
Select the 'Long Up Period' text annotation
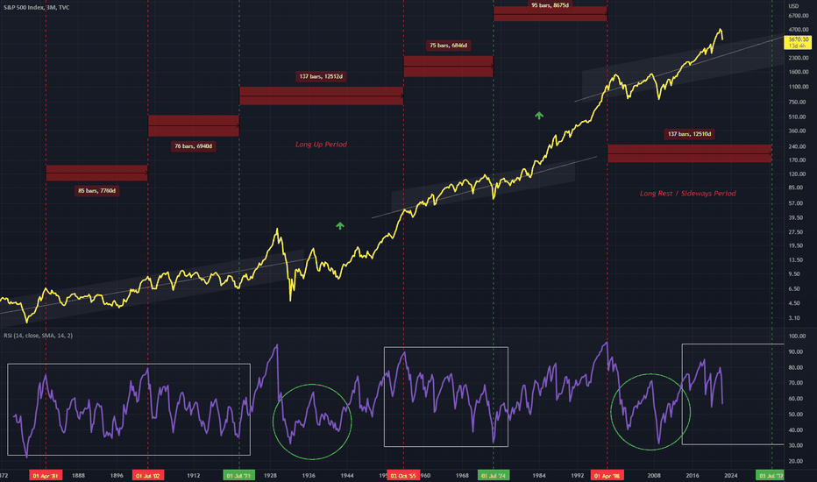[x=321, y=145]
